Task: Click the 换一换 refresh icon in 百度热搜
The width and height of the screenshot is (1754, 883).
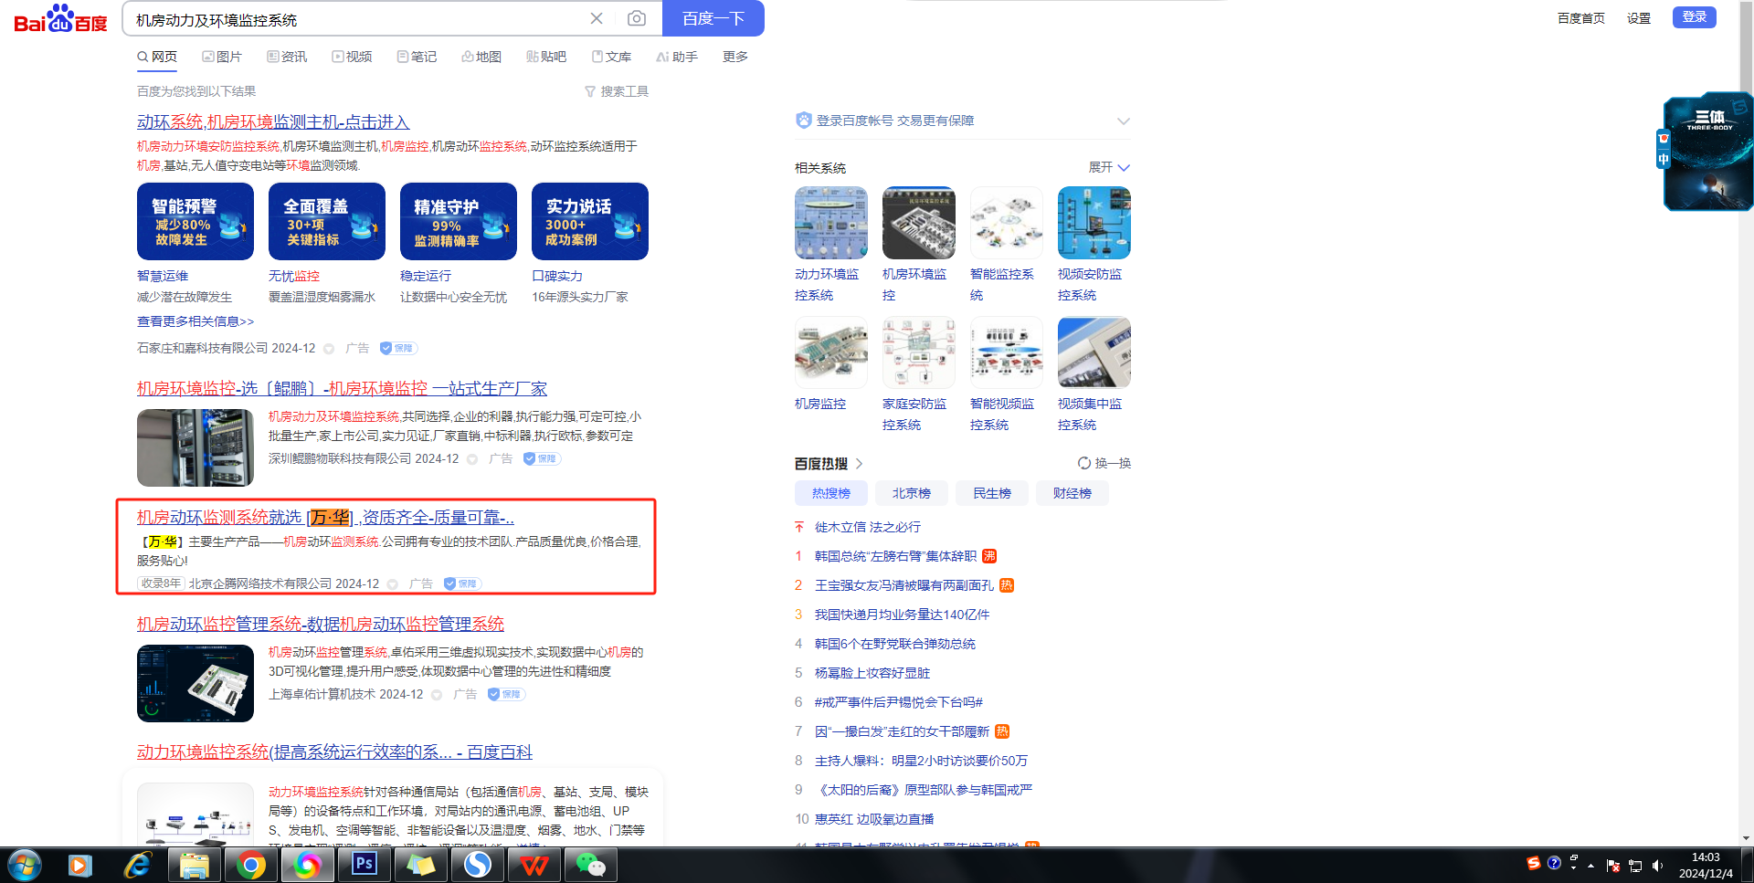Action: 1084,463
